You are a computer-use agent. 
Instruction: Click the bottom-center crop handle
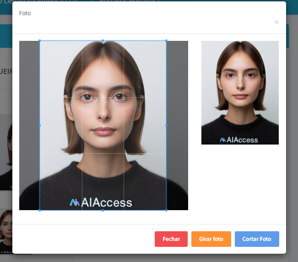tap(103, 210)
